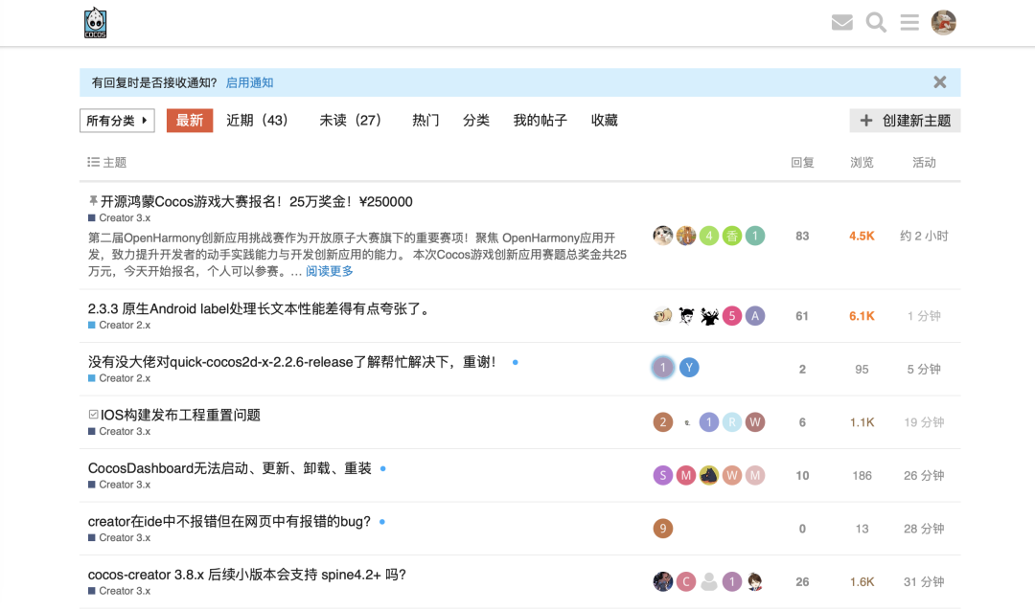Click orange avatar 2 in IOS构建 row
Image resolution: width=1035 pixels, height=611 pixels.
(663, 422)
